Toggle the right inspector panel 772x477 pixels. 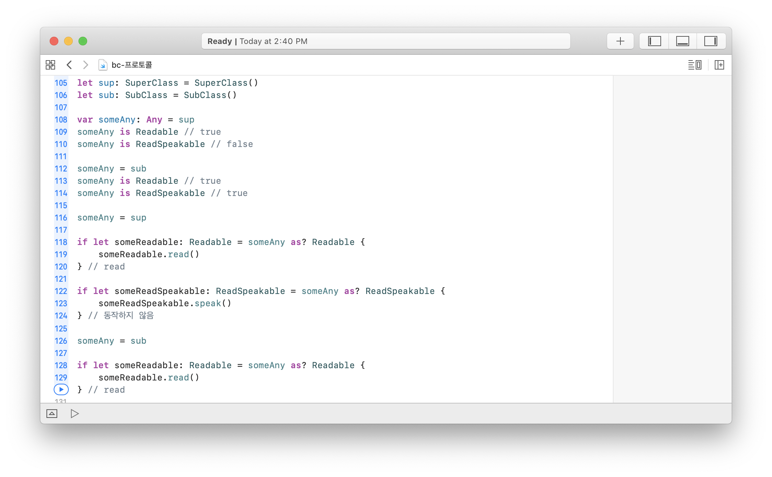click(x=710, y=41)
